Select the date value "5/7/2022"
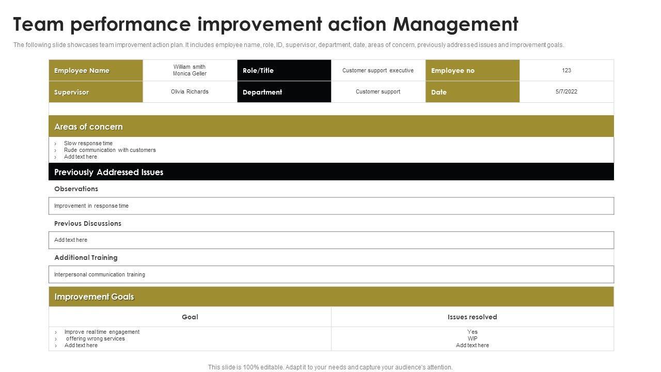The height and width of the screenshot is (372, 661). tap(566, 91)
